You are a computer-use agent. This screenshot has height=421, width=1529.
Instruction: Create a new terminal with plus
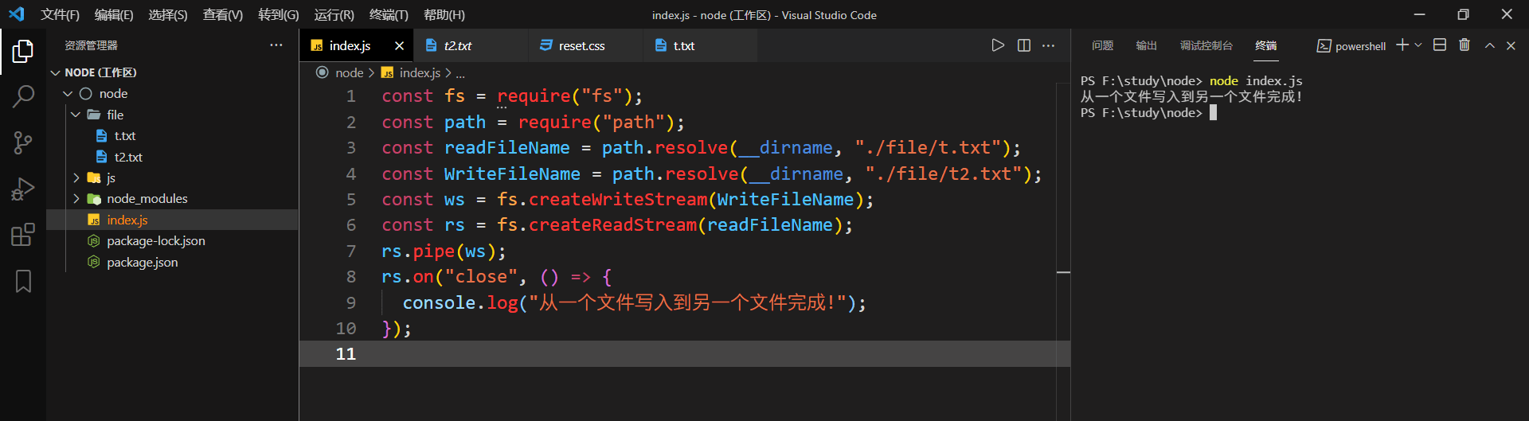click(x=1402, y=45)
